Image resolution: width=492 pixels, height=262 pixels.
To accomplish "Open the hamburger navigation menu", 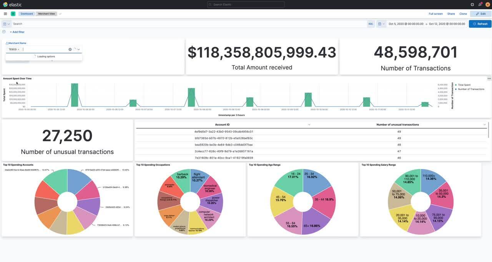I will click(x=5, y=14).
